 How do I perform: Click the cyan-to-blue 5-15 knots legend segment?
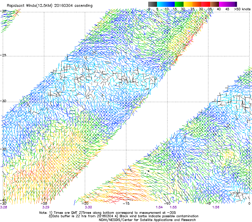[x=166, y=4]
